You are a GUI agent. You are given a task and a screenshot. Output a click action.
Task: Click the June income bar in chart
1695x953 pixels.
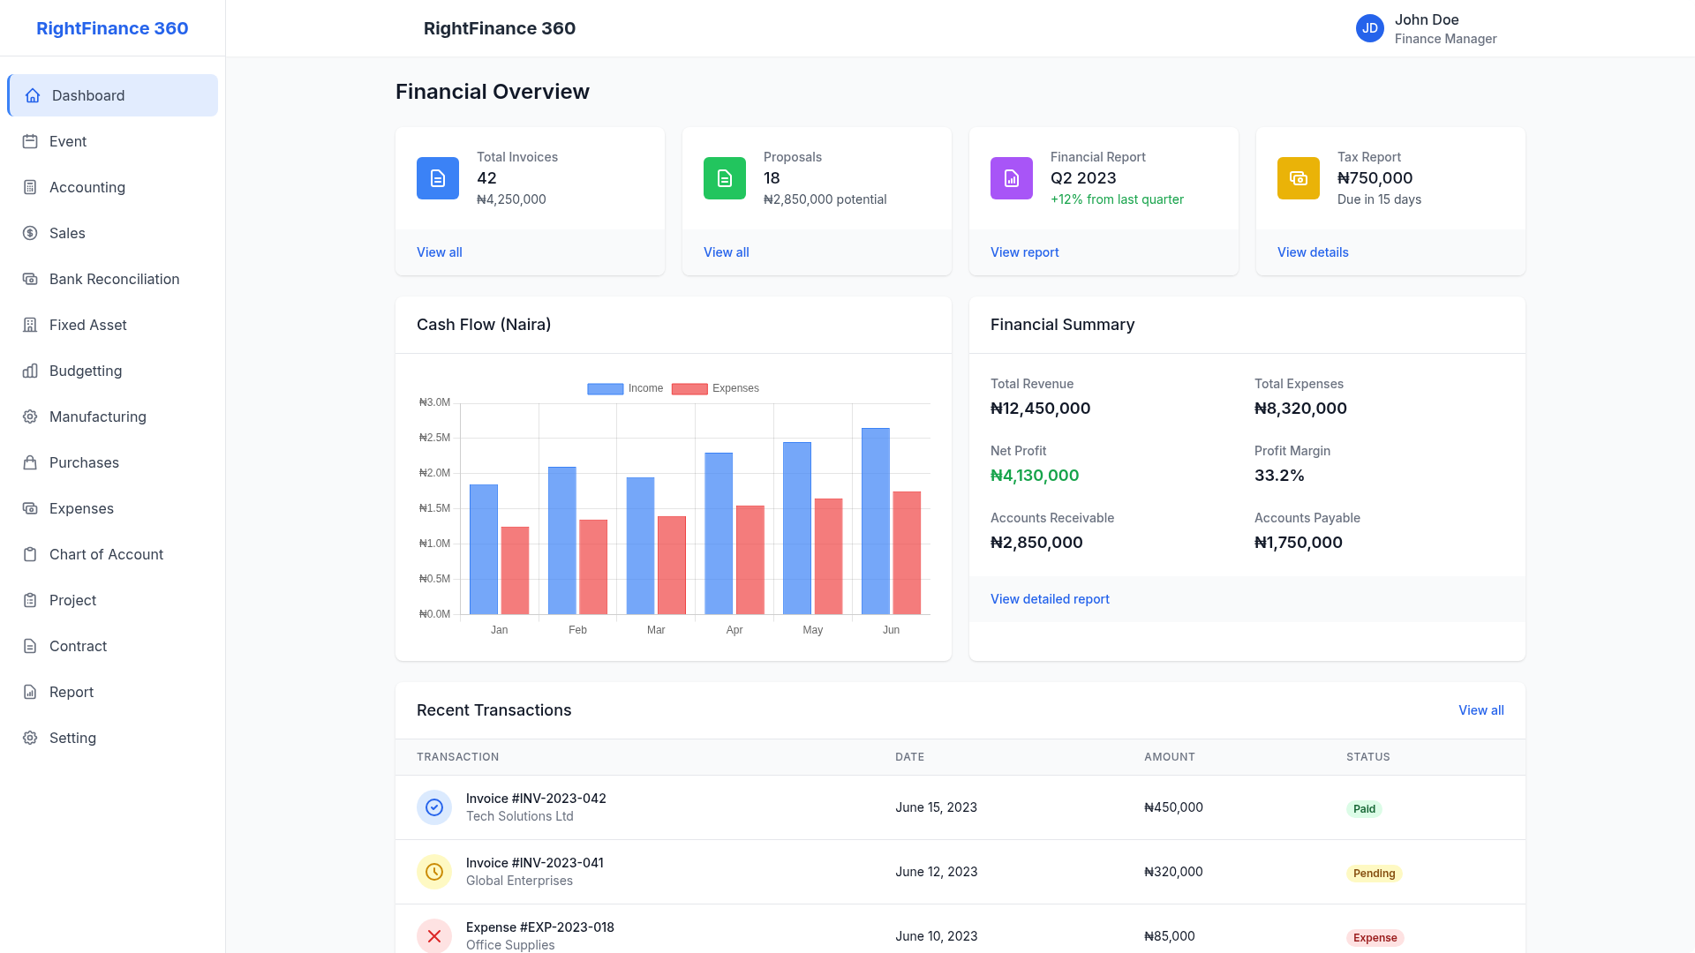[x=875, y=521]
